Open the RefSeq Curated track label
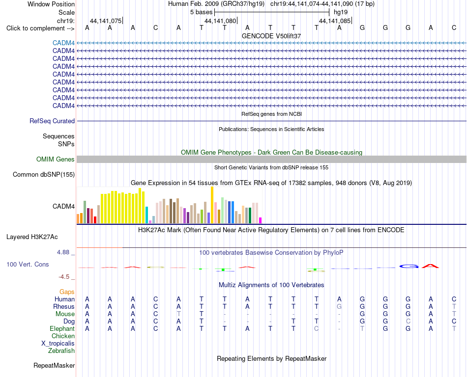 pyautogui.click(x=52, y=121)
